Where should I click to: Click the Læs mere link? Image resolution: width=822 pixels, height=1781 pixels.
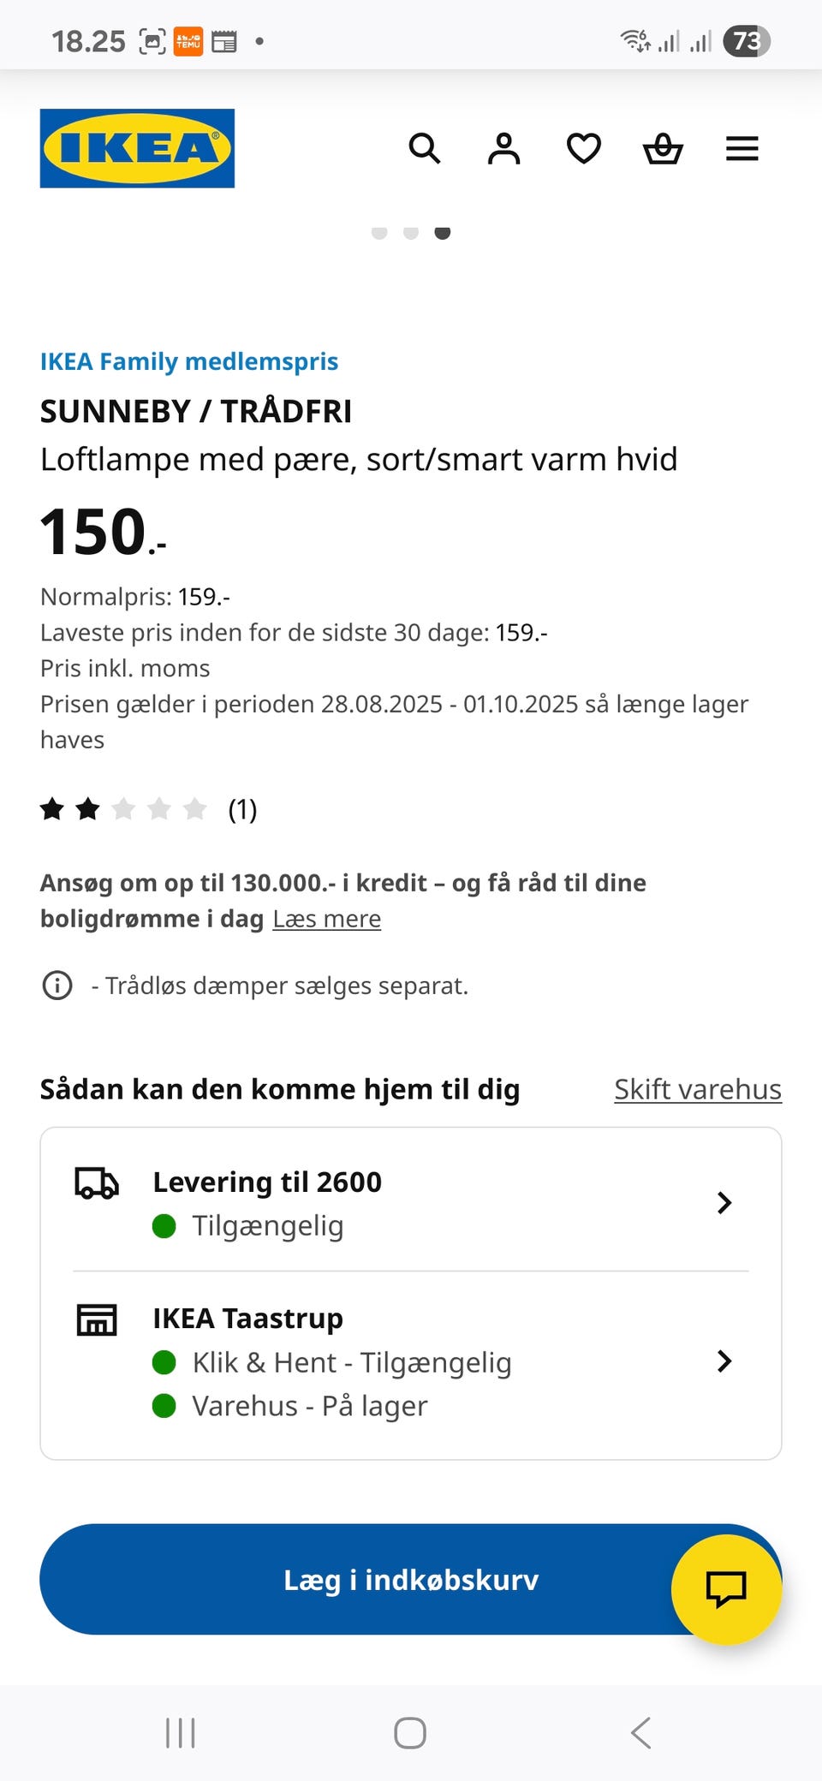point(326,919)
